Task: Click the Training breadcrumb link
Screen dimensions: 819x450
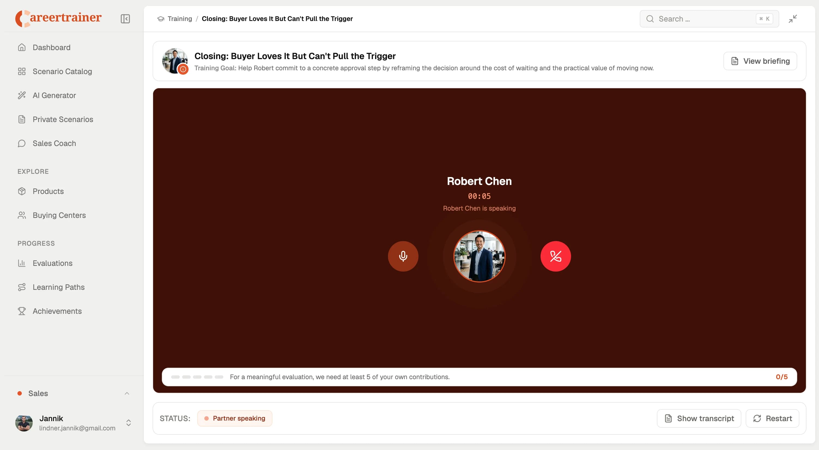Action: click(x=180, y=19)
